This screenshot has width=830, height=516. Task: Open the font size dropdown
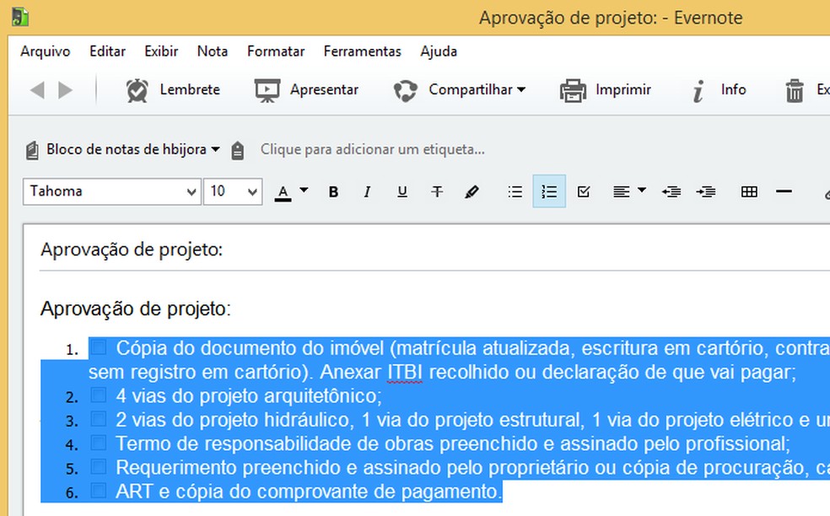tap(250, 191)
